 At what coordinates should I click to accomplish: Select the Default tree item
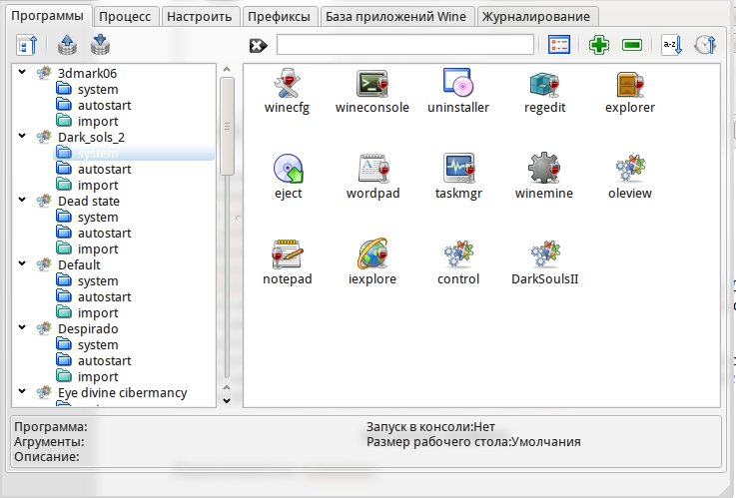(x=79, y=264)
